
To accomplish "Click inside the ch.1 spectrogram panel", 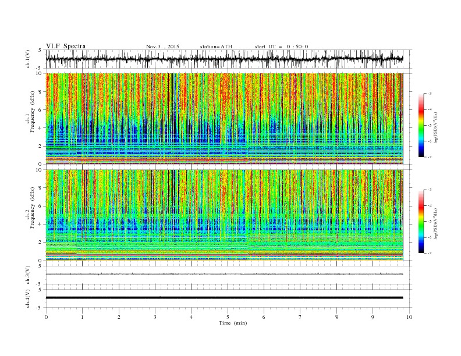I will point(224,119).
